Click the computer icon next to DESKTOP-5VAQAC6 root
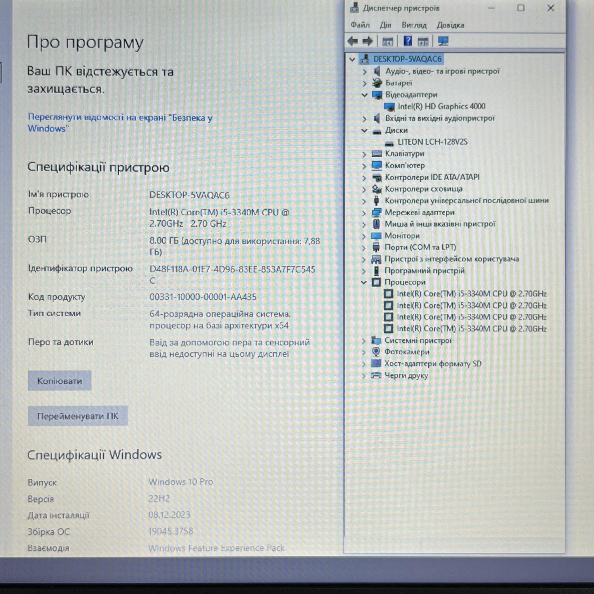Image resolution: width=594 pixels, height=594 pixels. point(365,59)
